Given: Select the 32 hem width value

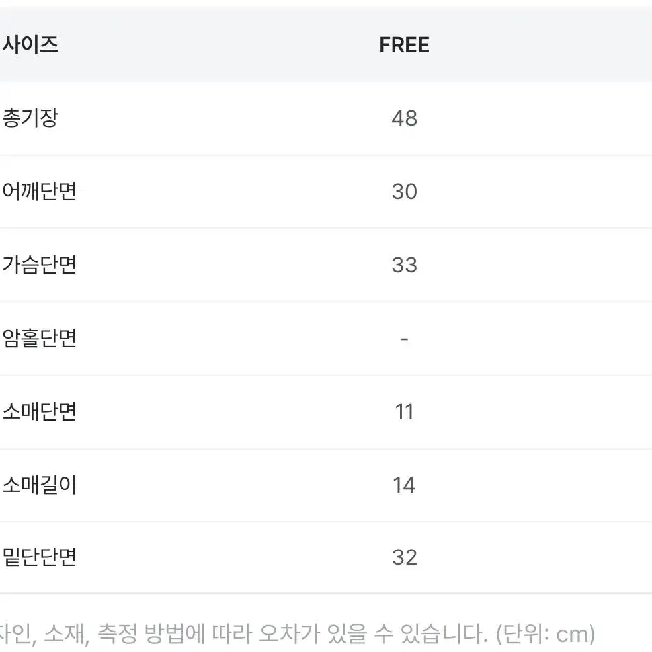Looking at the screenshot, I should pyautogui.click(x=404, y=557).
